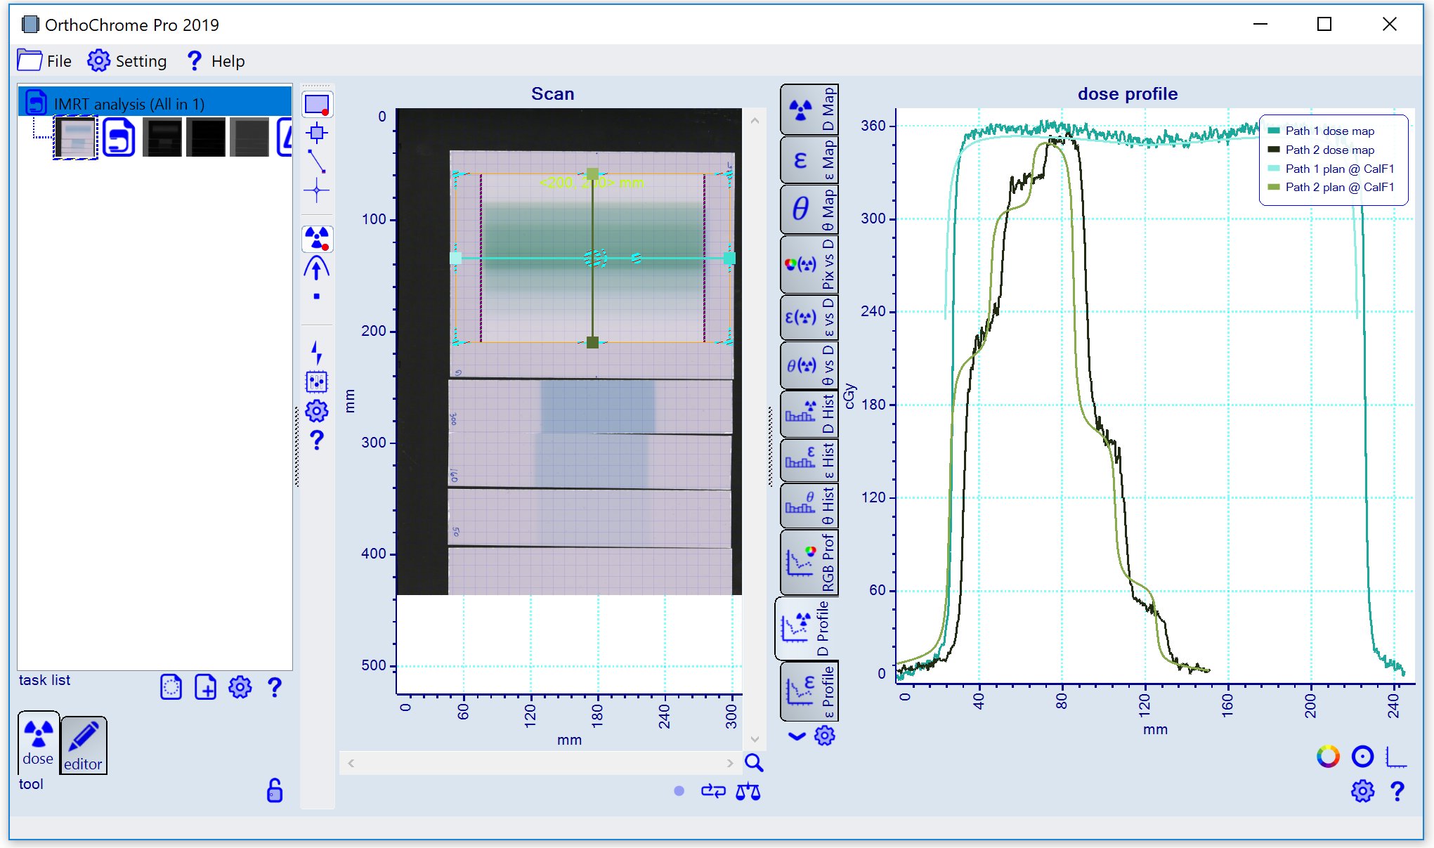The height and width of the screenshot is (848, 1434).
Task: Toggle Path 2 plan @ CalF1 legend entry
Action: (1338, 187)
